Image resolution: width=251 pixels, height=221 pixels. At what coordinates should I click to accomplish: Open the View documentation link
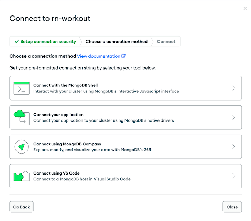pyautogui.click(x=99, y=56)
